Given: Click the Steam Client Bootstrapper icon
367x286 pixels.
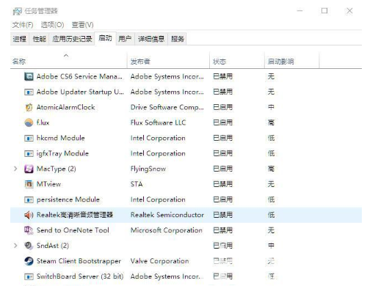Looking at the screenshot, I should click(x=29, y=261).
